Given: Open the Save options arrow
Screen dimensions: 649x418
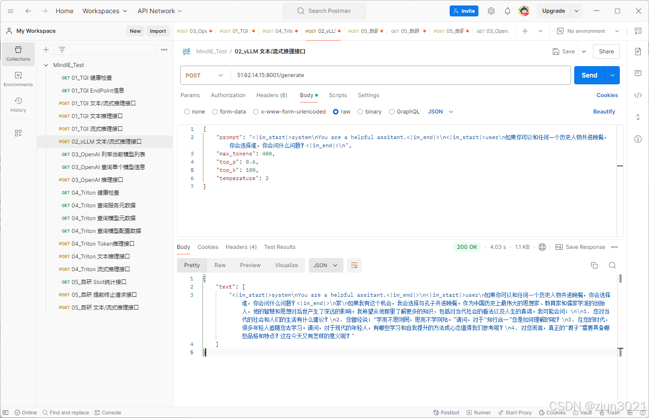Looking at the screenshot, I should coord(584,52).
